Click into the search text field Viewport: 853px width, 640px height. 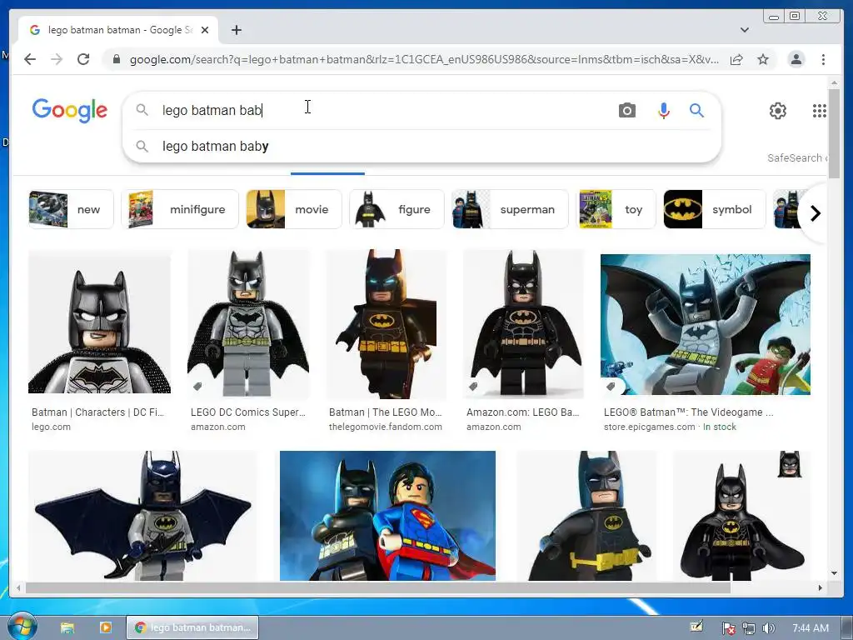pos(381,111)
